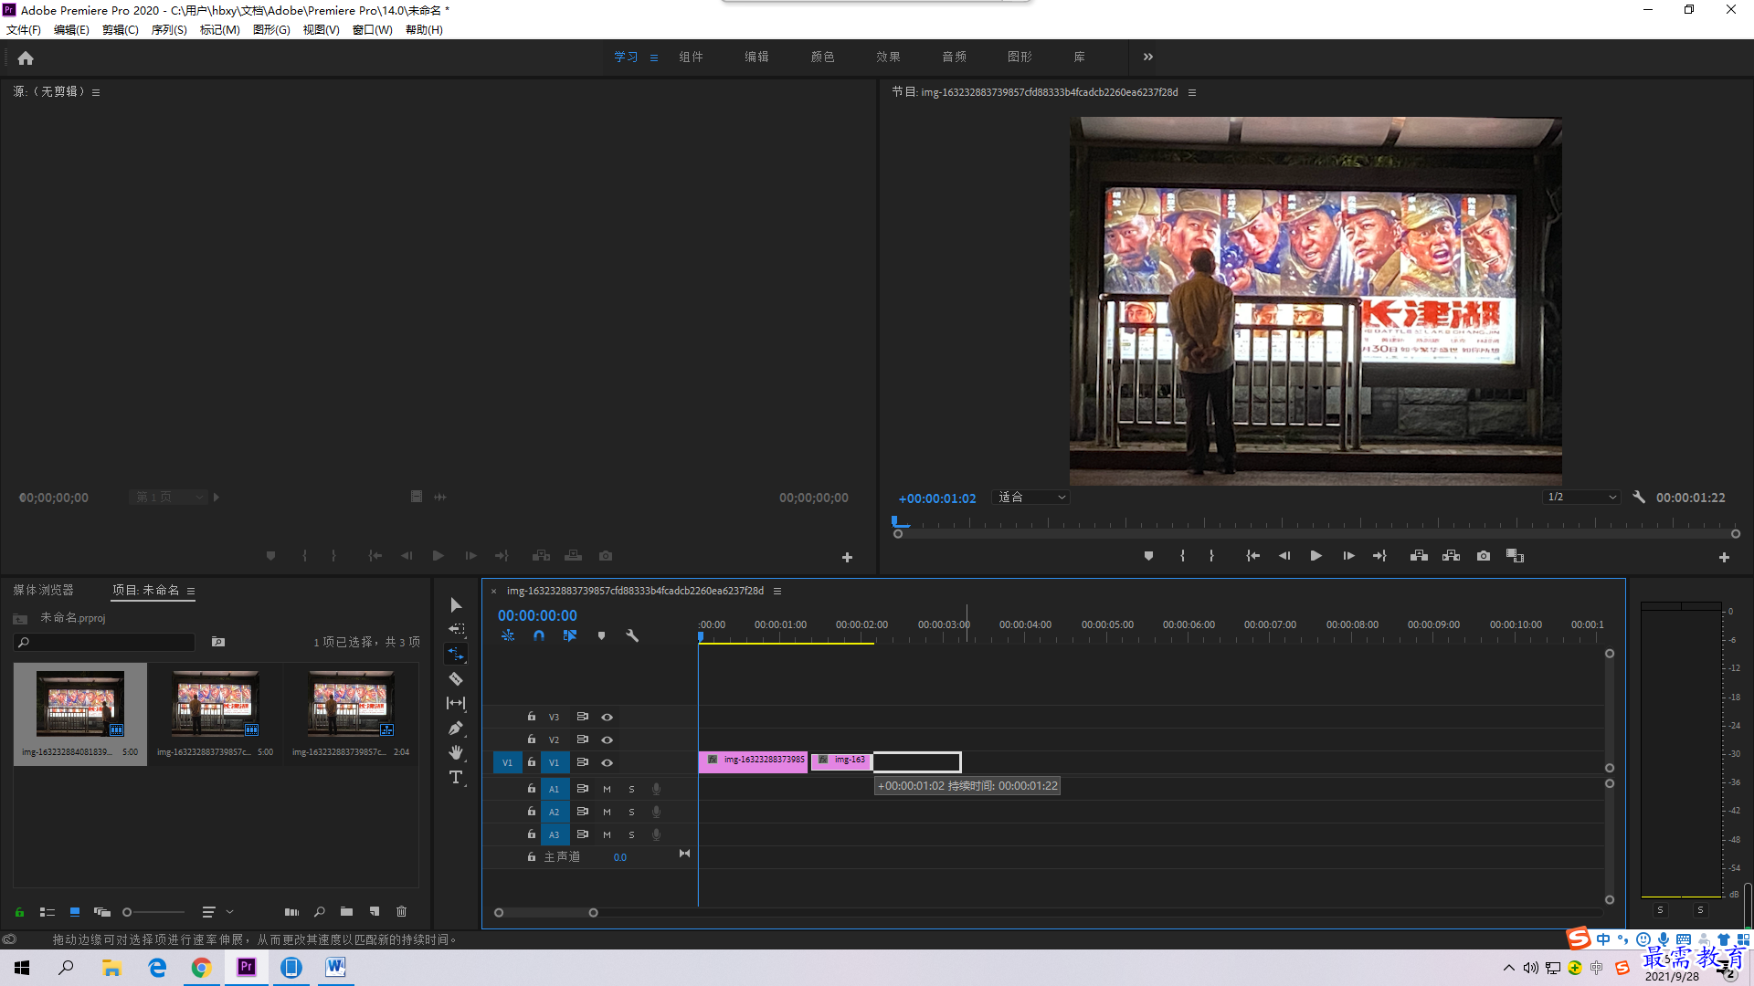This screenshot has height=986, width=1754.
Task: Toggle V2 track output eye
Action: click(607, 740)
